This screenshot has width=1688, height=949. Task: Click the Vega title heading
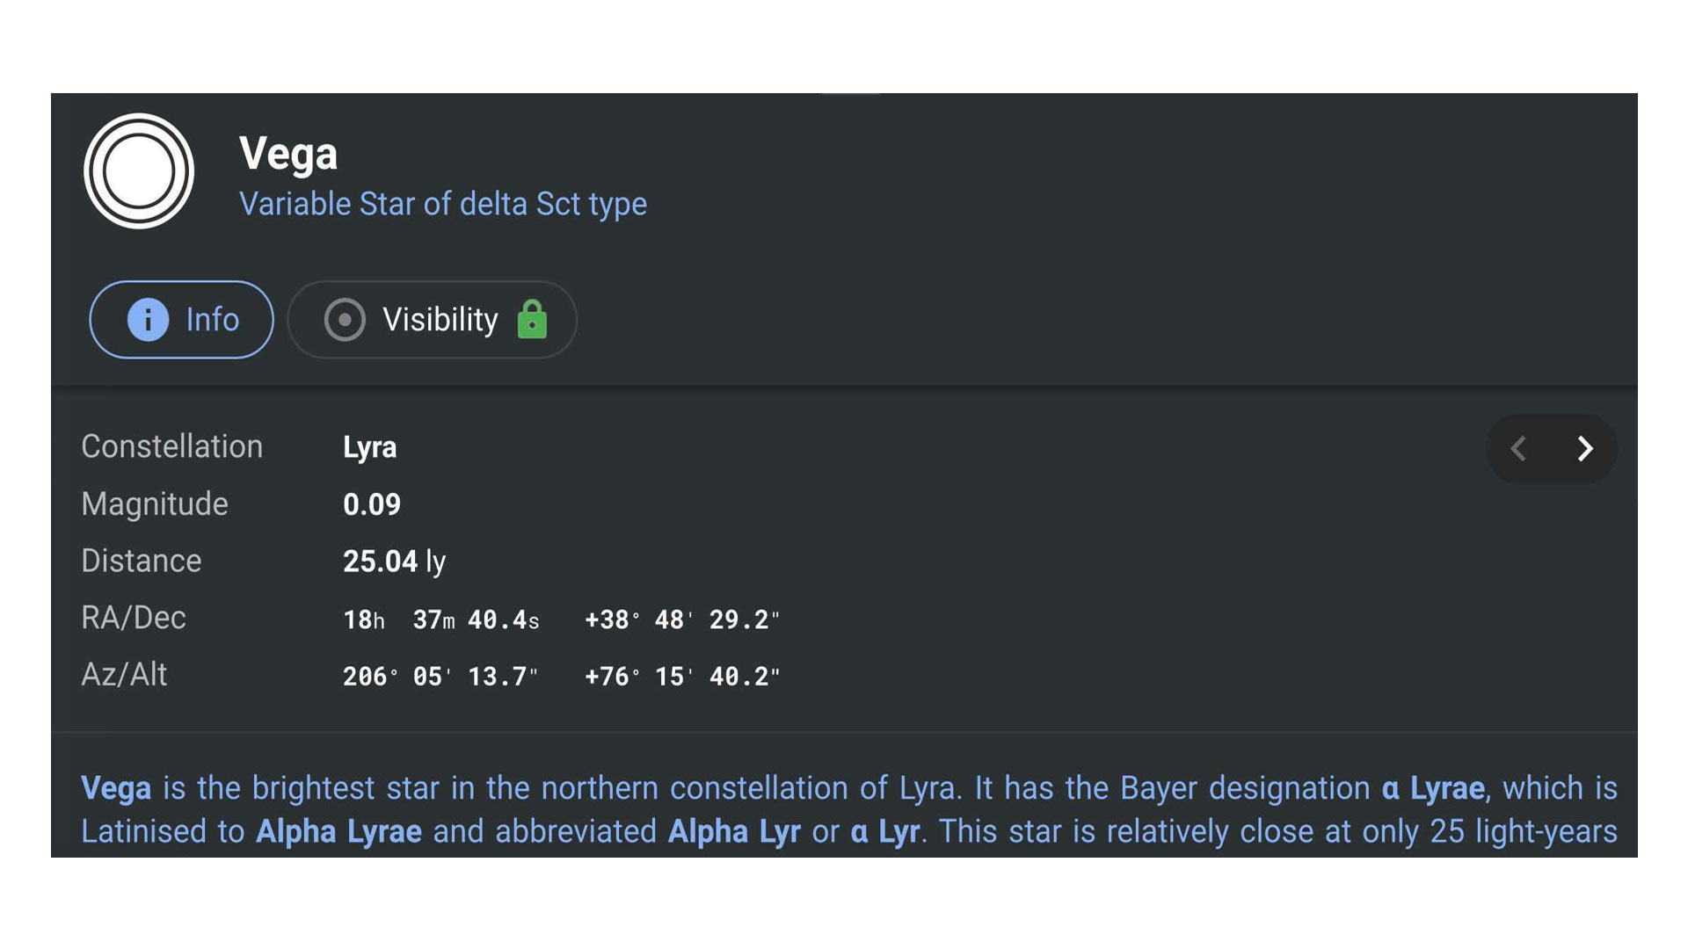point(288,154)
